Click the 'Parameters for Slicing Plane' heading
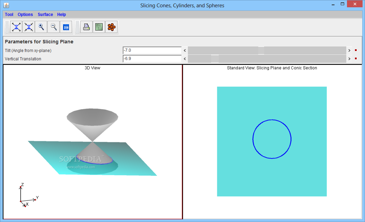 (x=39, y=42)
